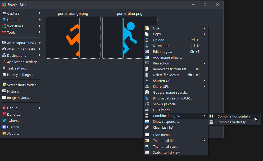The height and width of the screenshot is (161, 263).
Task: Click the Upload arrow icon in sidebar
Action: pos(4,19)
